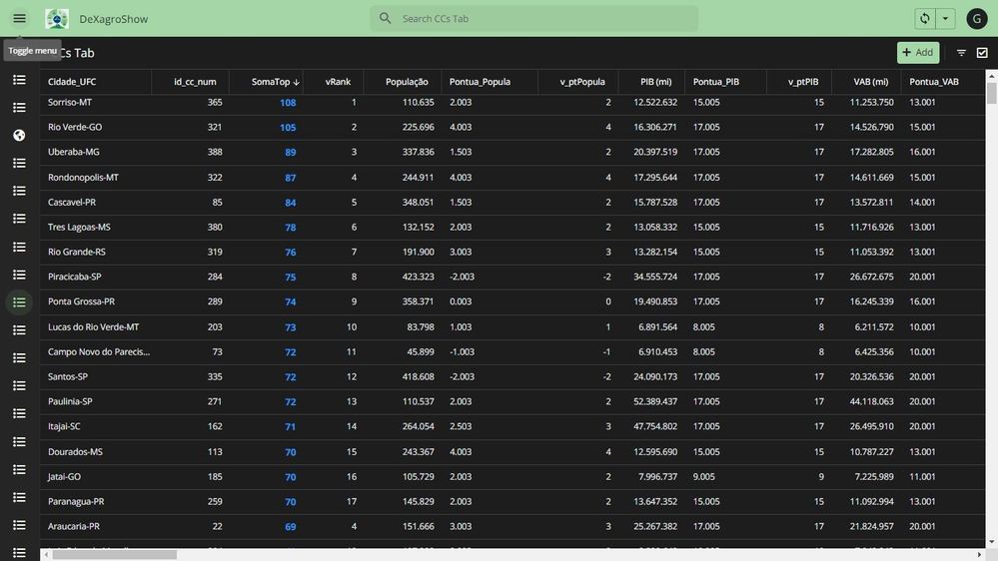Image resolution: width=998 pixels, height=561 pixels.
Task: Click the Pontua_VAB column header
Action: 934,82
